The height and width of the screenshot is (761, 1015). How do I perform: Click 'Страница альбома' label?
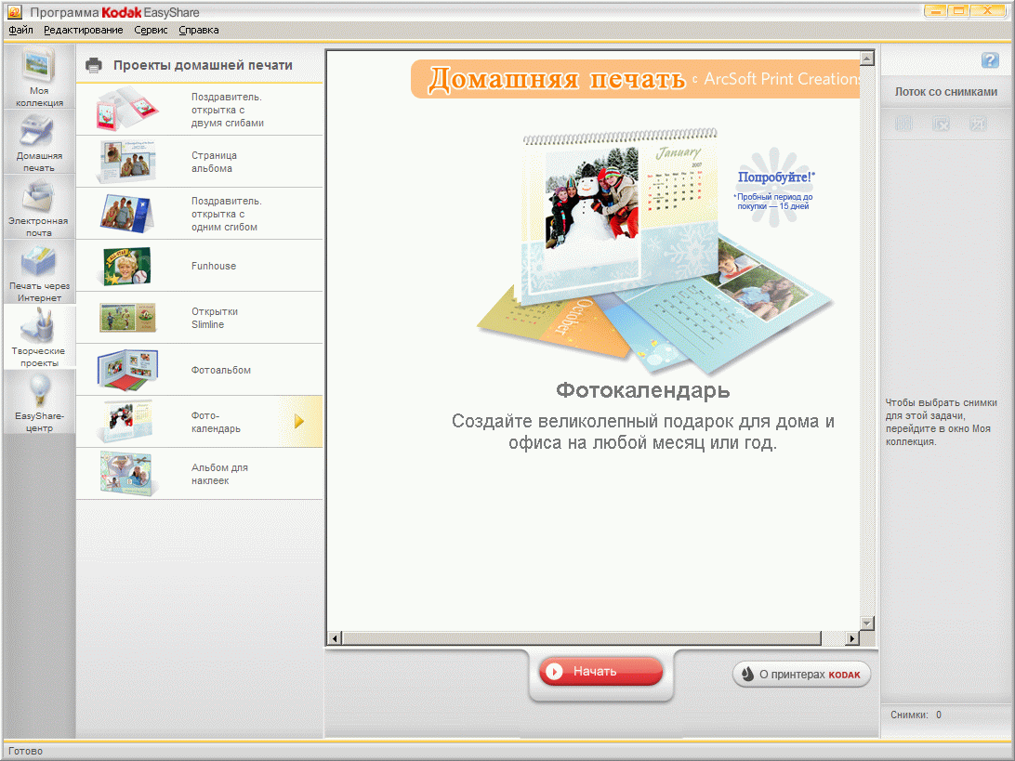tap(215, 162)
